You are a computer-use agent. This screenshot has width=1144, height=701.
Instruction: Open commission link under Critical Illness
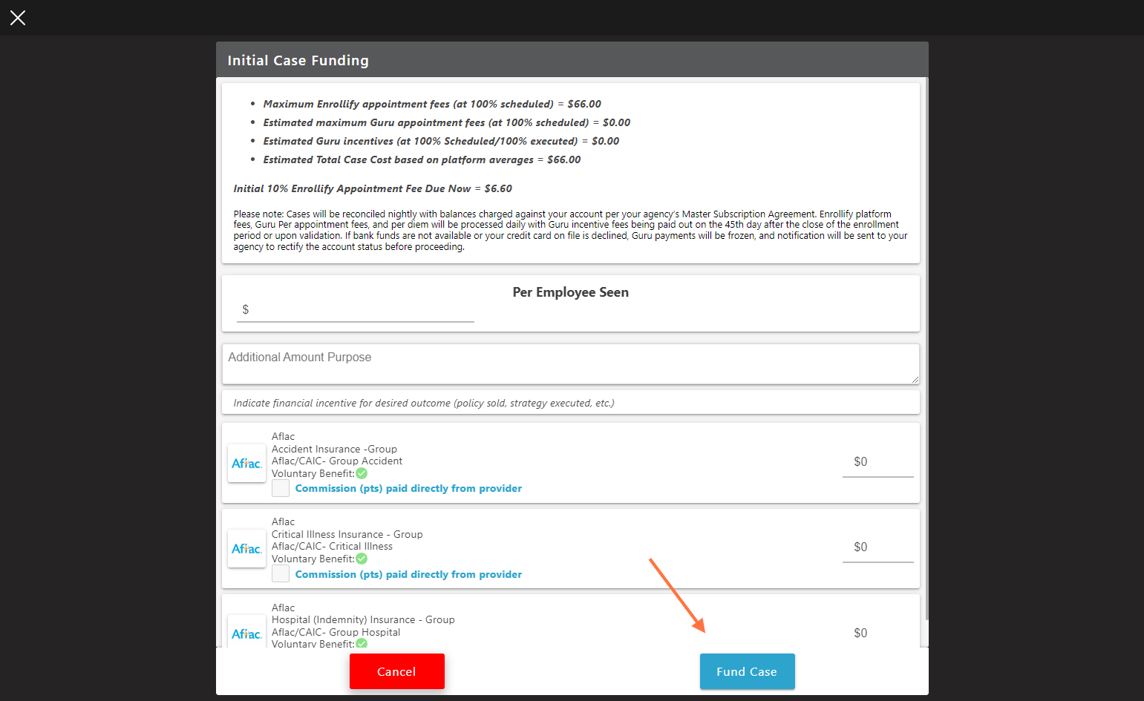pos(408,574)
